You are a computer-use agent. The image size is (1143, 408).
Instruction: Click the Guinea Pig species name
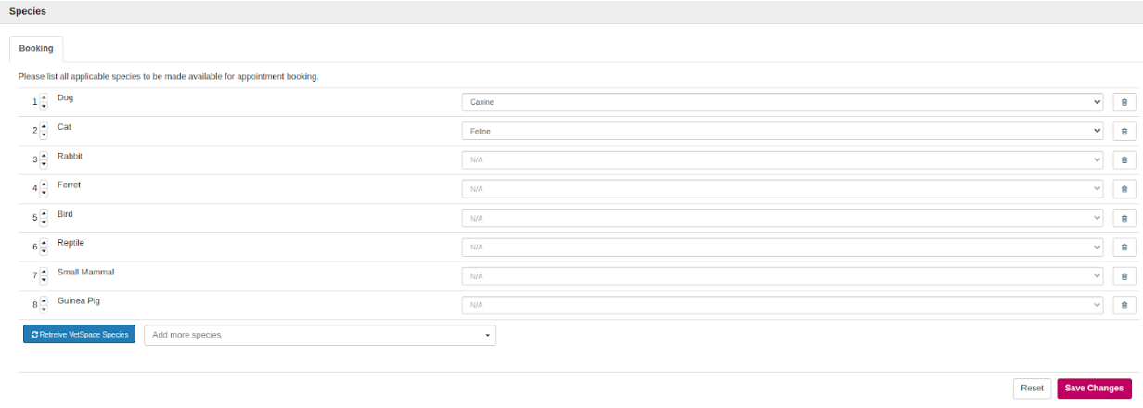78,300
